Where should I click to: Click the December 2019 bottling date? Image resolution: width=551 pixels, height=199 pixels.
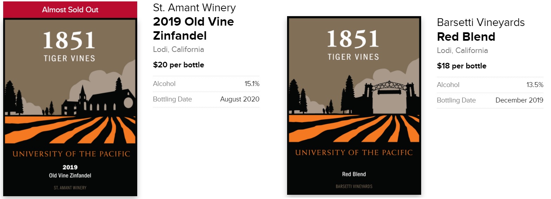[x=519, y=100]
